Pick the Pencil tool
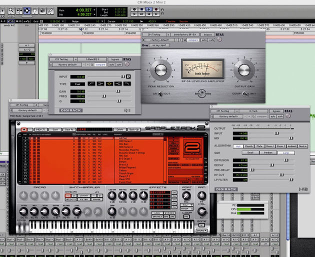315x257 pixels. (50, 10)
